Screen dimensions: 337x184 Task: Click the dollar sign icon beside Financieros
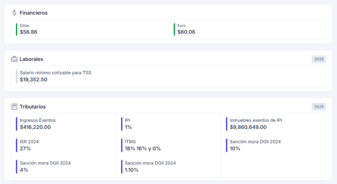coord(14,13)
